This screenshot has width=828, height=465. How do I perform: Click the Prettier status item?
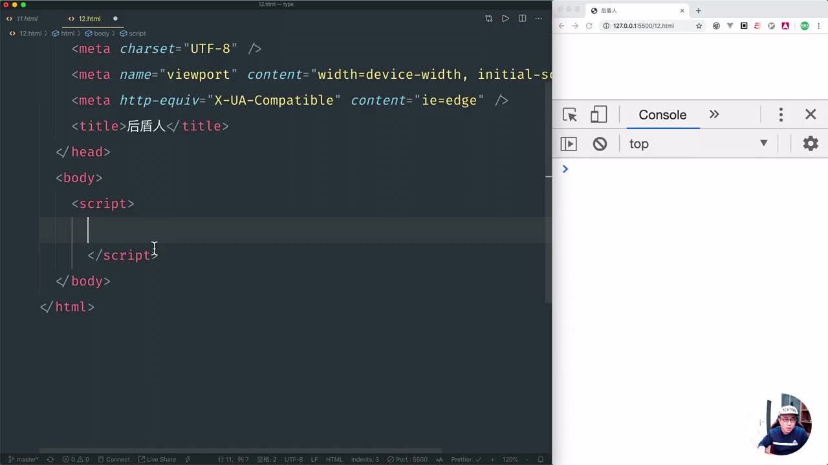click(x=466, y=459)
